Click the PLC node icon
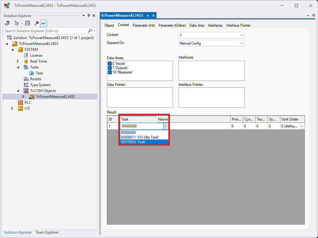Viewport: 318px width, 238px height. point(20,103)
